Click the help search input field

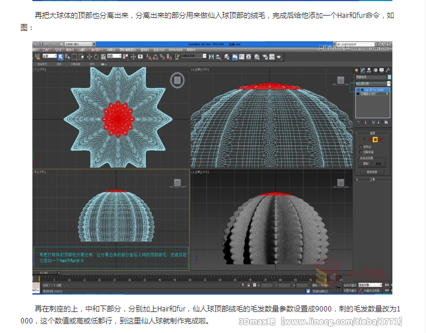(x=355, y=44)
